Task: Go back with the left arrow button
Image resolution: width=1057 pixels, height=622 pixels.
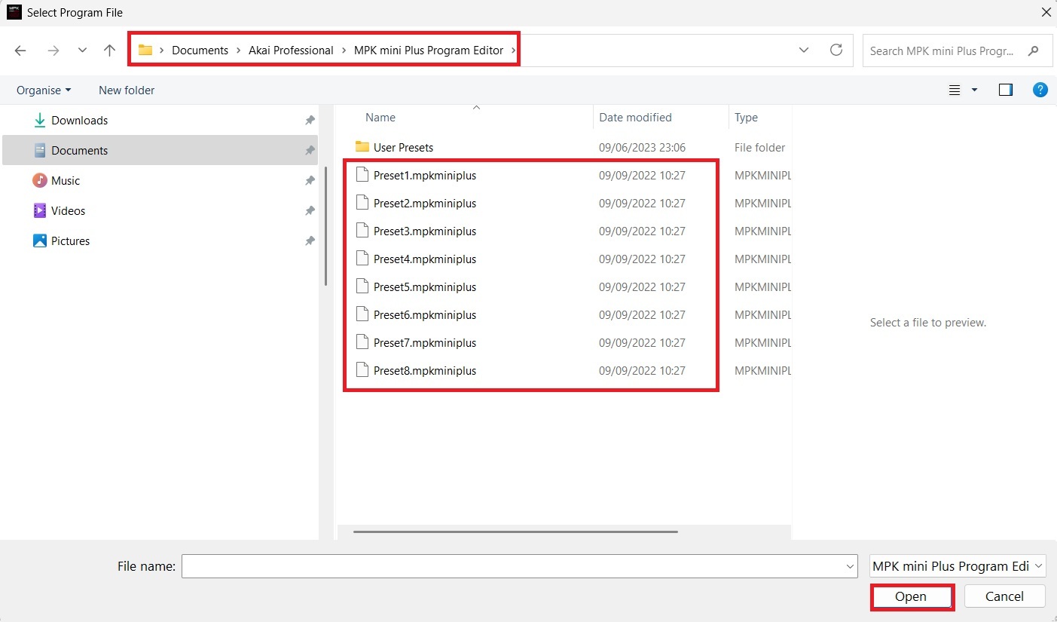Action: (20, 51)
